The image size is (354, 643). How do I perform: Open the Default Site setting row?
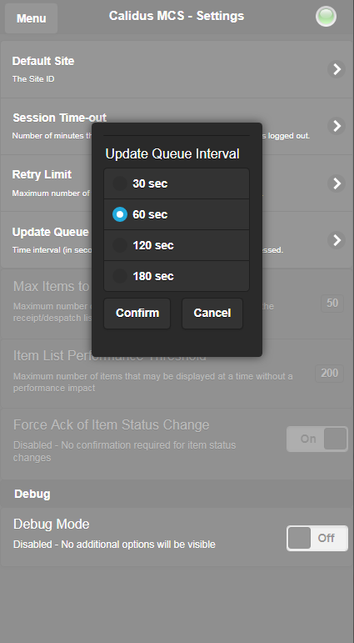pos(177,69)
